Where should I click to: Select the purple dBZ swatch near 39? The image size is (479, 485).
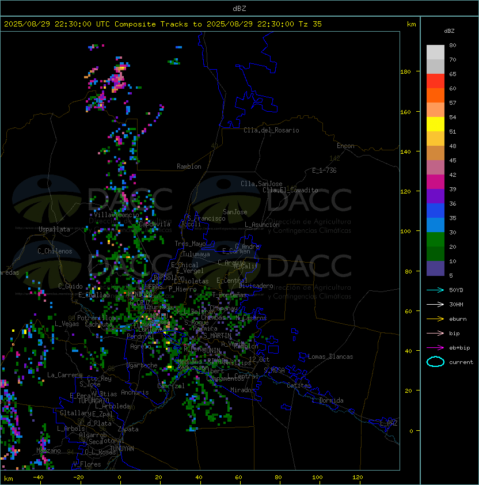435,196
